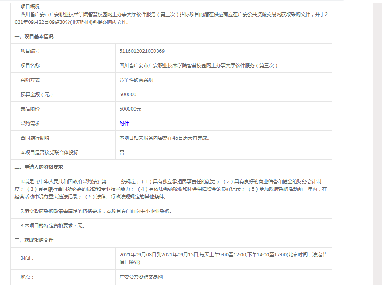Screen dimensions: 382x285
Task: Click the budget amount value 500000
Action: click(128, 95)
